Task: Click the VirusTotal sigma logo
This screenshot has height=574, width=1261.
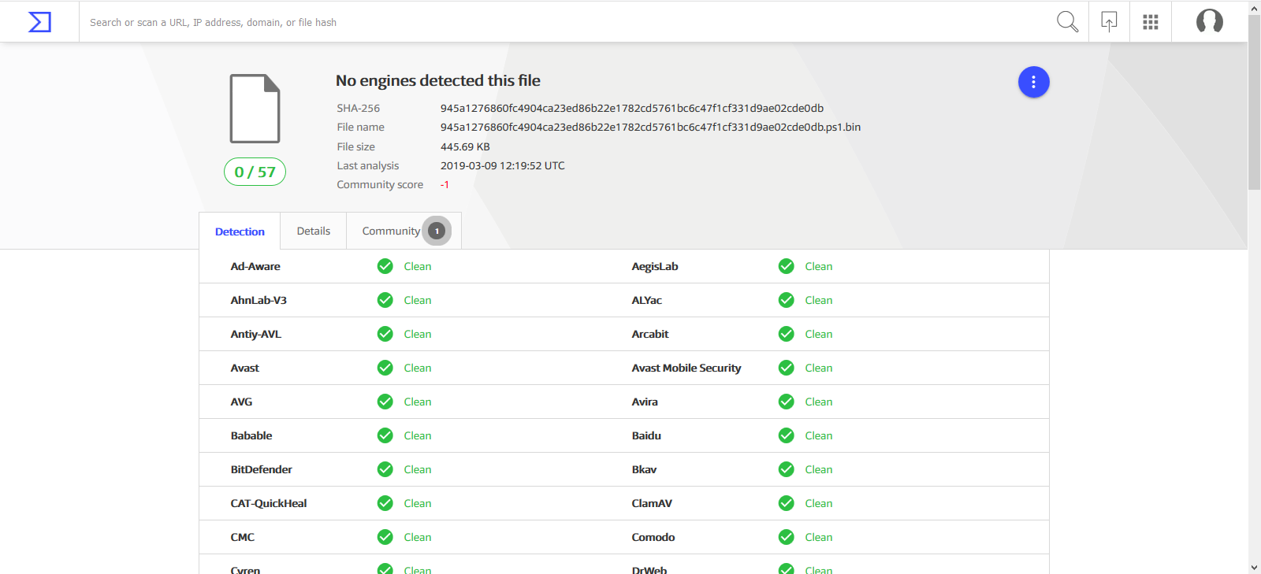Action: click(x=39, y=22)
